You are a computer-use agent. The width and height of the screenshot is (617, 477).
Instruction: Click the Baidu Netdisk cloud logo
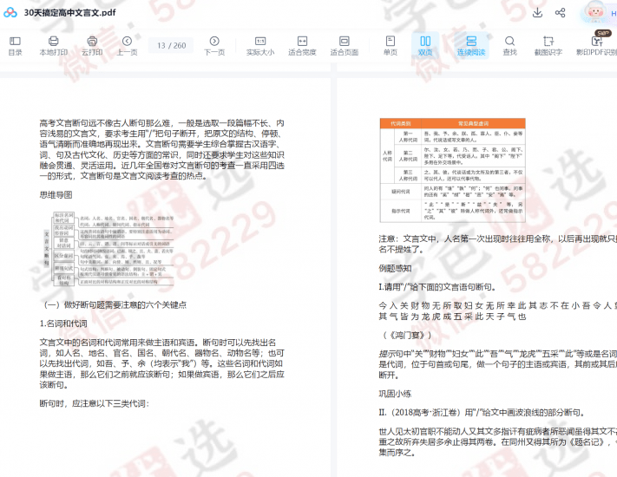(x=10, y=13)
